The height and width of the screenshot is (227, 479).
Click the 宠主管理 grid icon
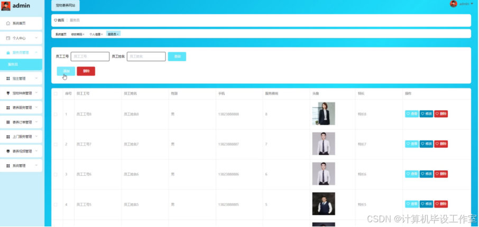point(8,79)
